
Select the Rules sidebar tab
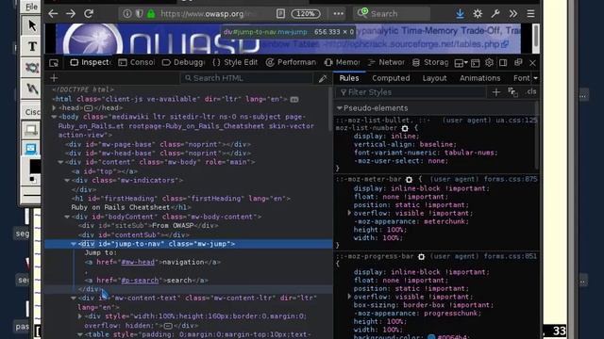[x=349, y=78]
